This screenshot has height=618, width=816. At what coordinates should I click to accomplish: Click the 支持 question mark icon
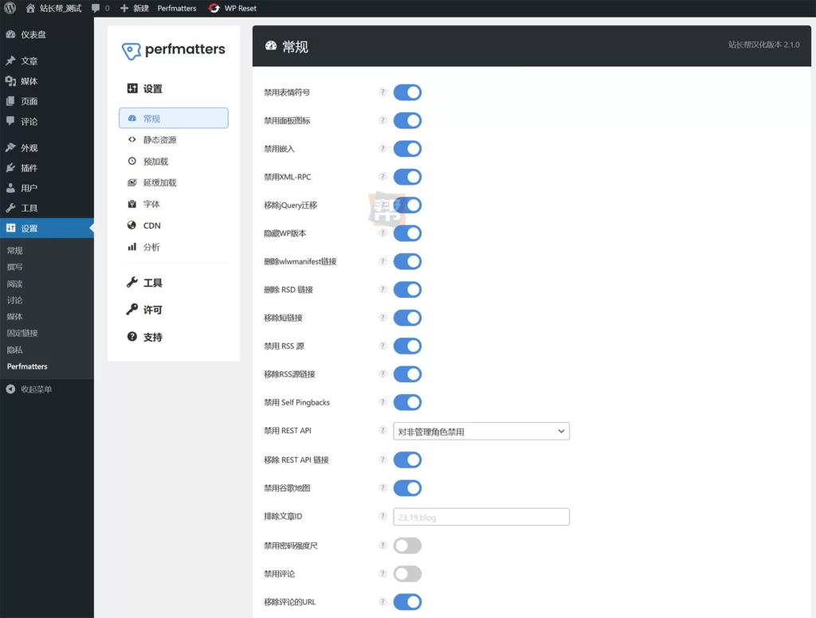(131, 337)
